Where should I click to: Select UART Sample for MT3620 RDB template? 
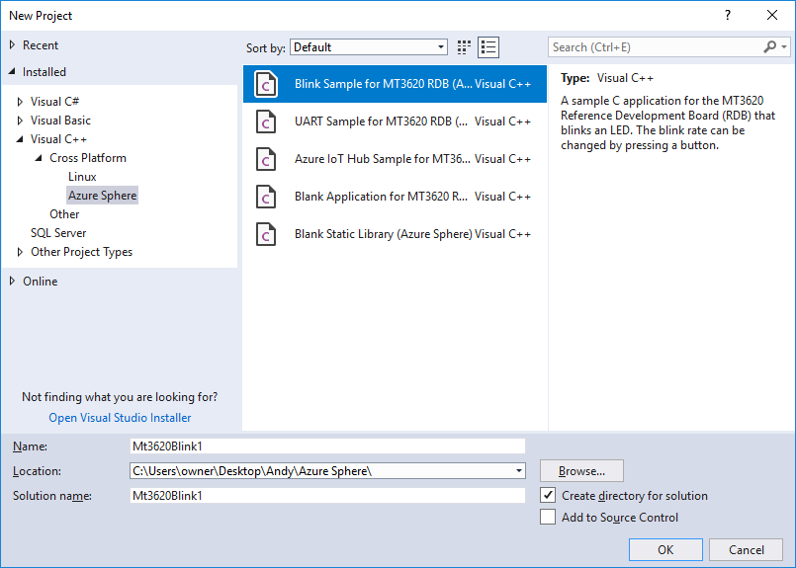click(x=395, y=122)
